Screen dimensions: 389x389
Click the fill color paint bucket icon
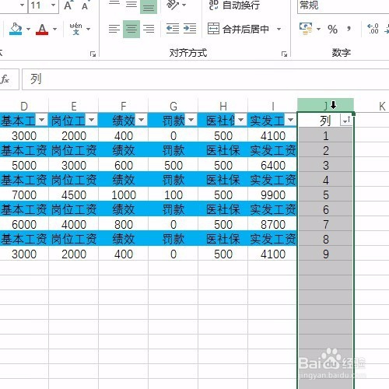pos(16,29)
